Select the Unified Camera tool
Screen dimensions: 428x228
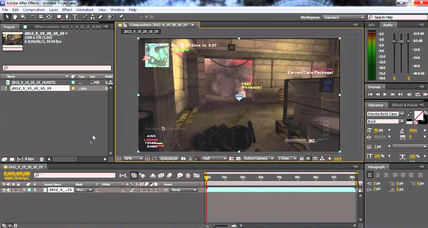click(x=41, y=17)
